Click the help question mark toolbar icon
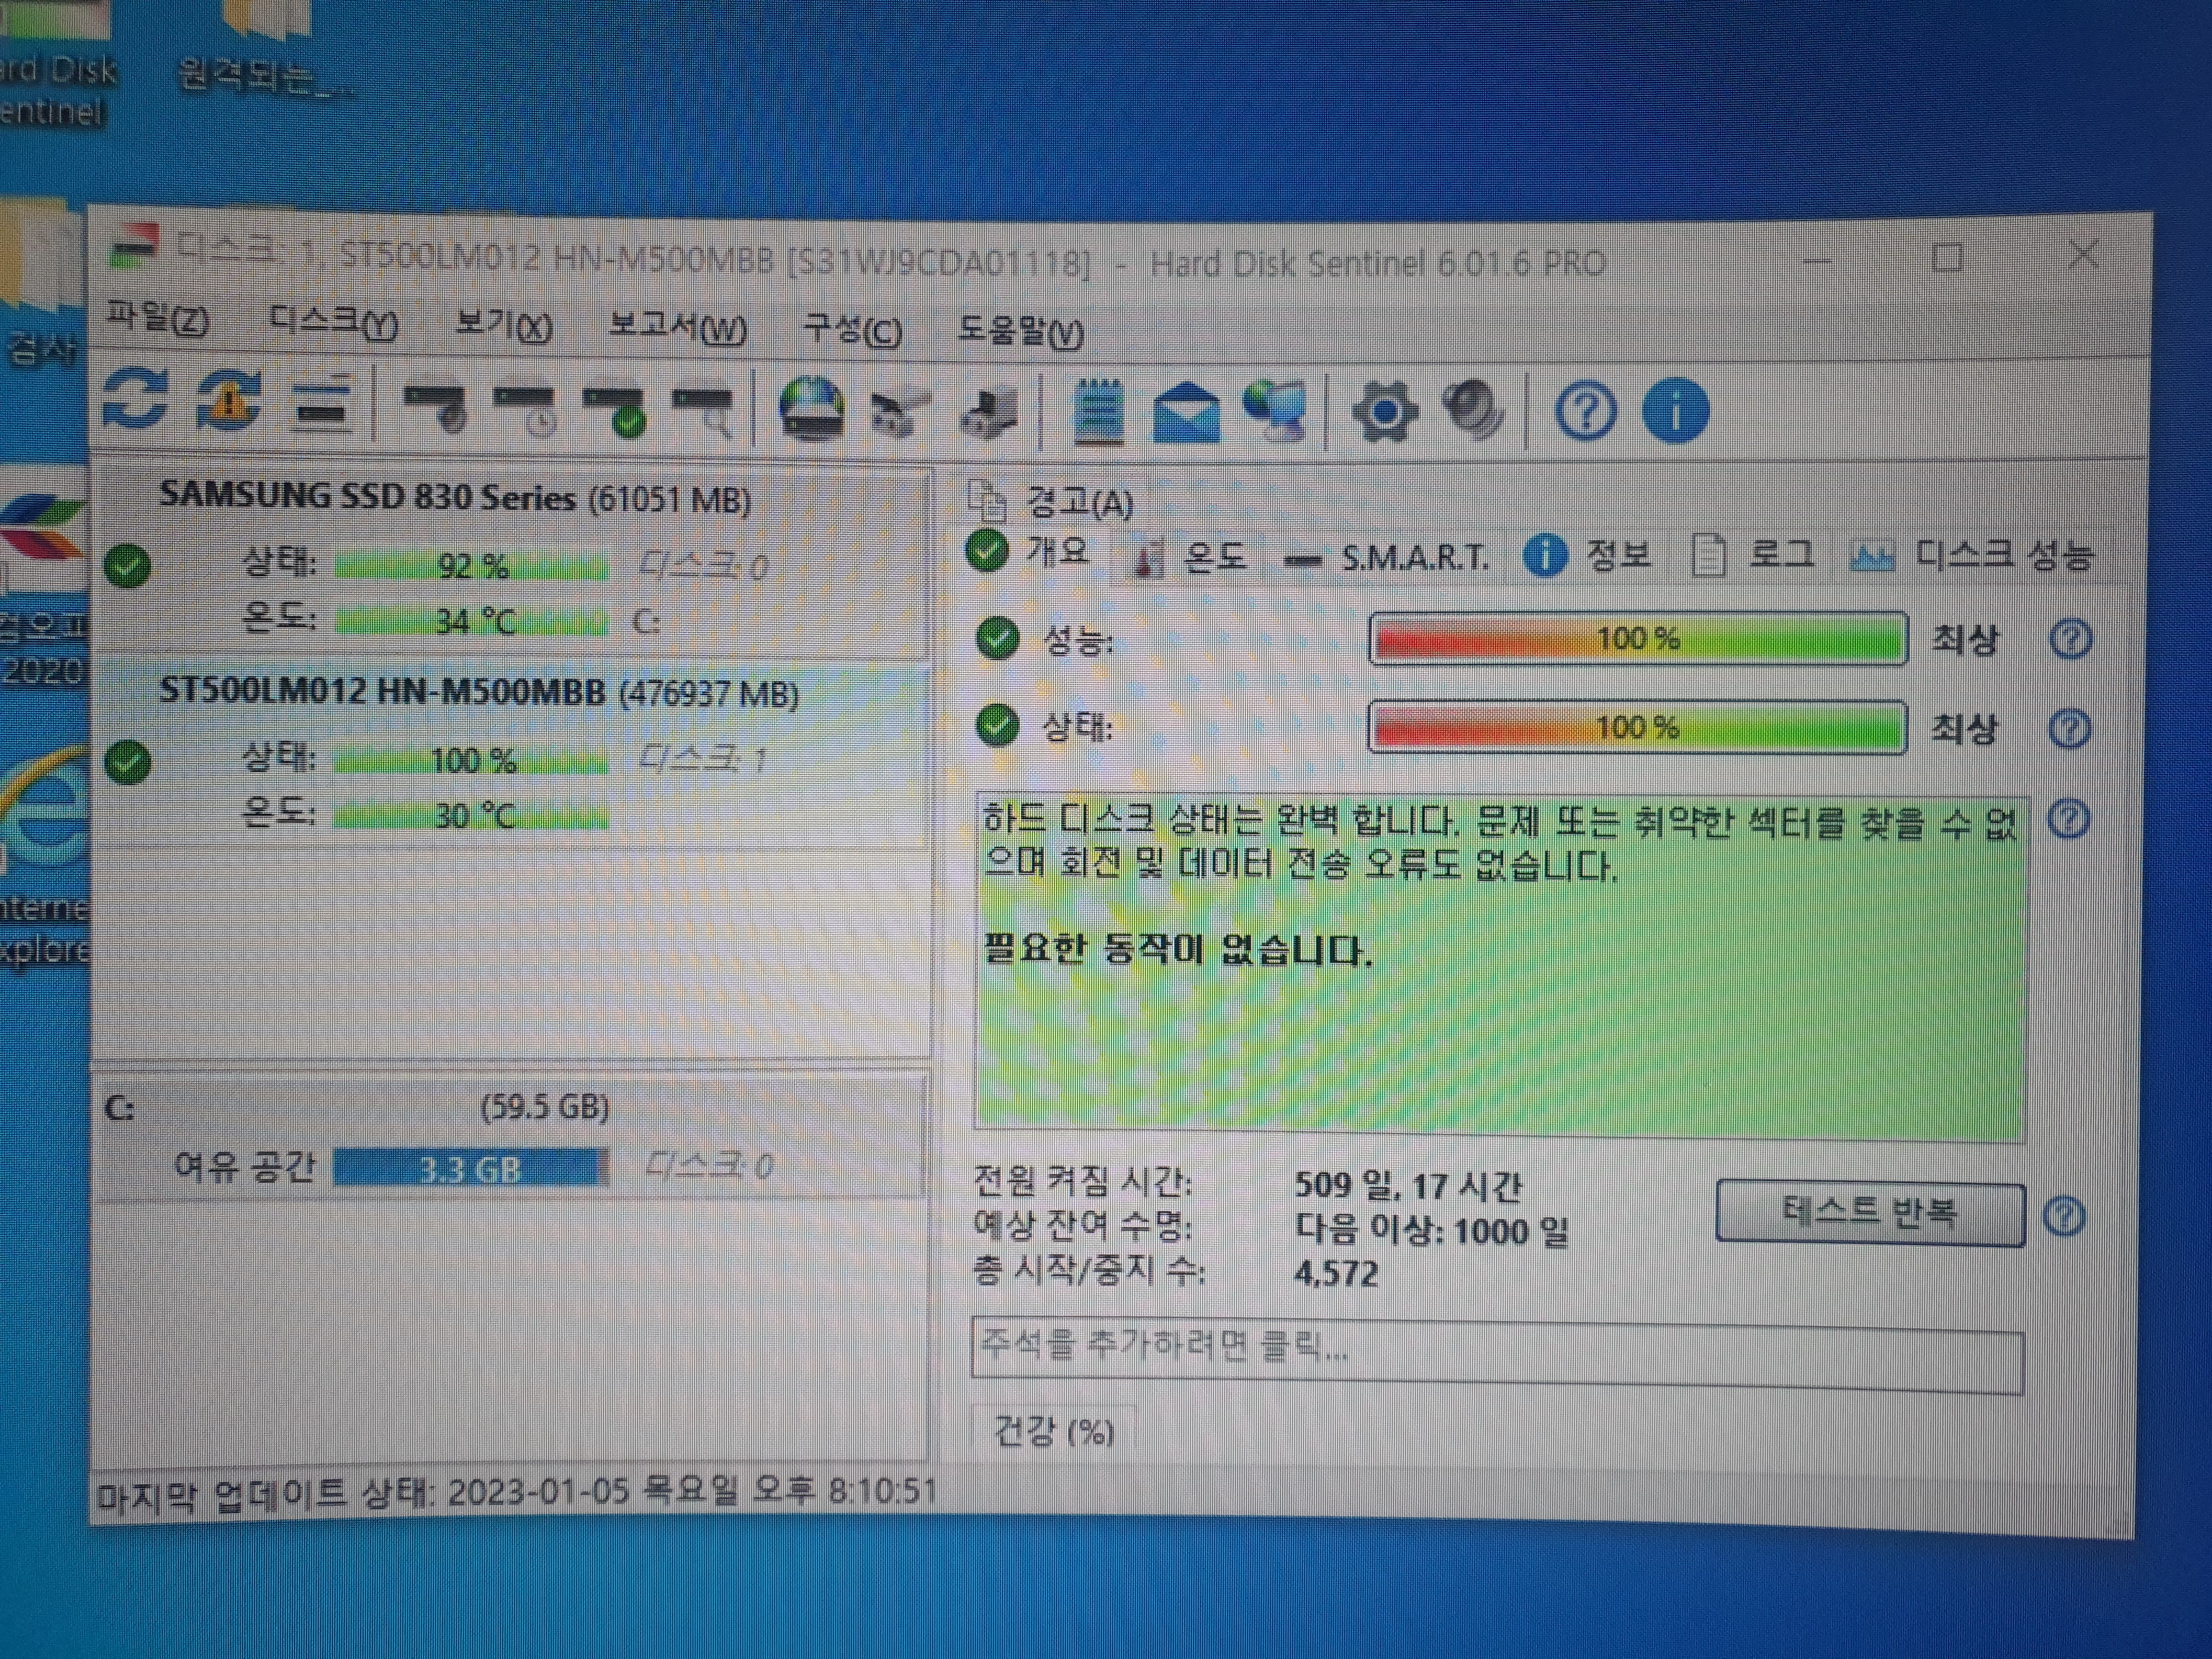 pyautogui.click(x=1586, y=411)
